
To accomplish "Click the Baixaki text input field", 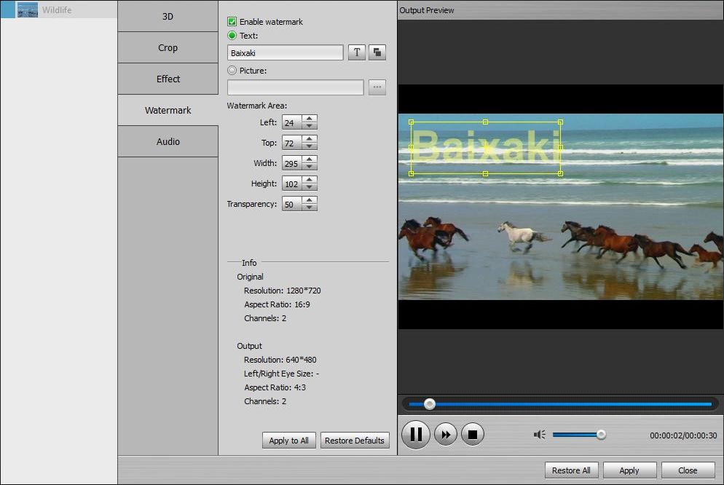I will (284, 52).
